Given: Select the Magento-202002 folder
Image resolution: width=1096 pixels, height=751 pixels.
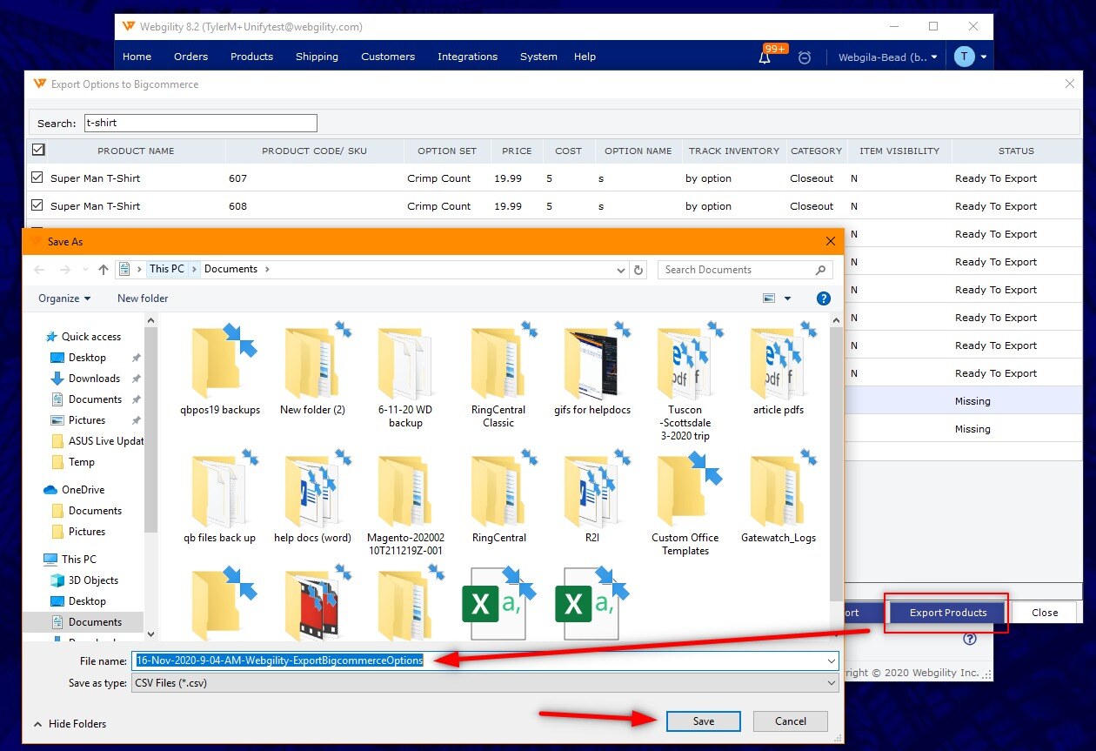Looking at the screenshot, I should point(405,504).
